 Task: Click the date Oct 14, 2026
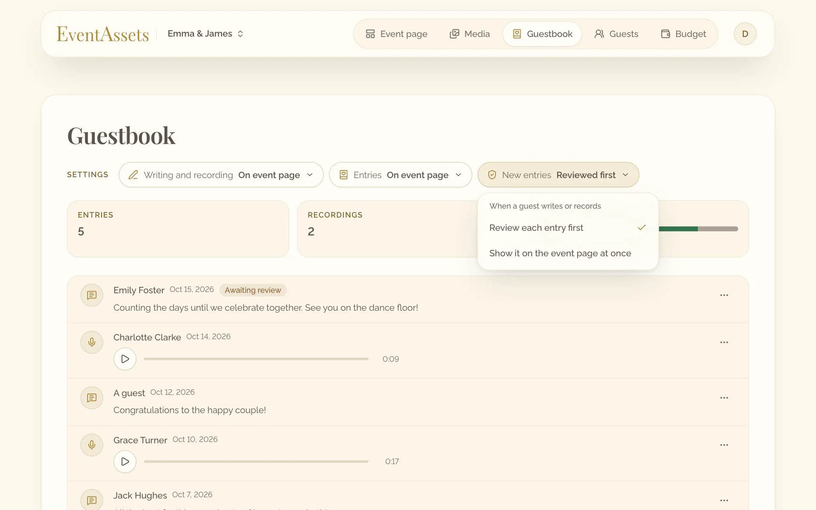click(x=208, y=337)
